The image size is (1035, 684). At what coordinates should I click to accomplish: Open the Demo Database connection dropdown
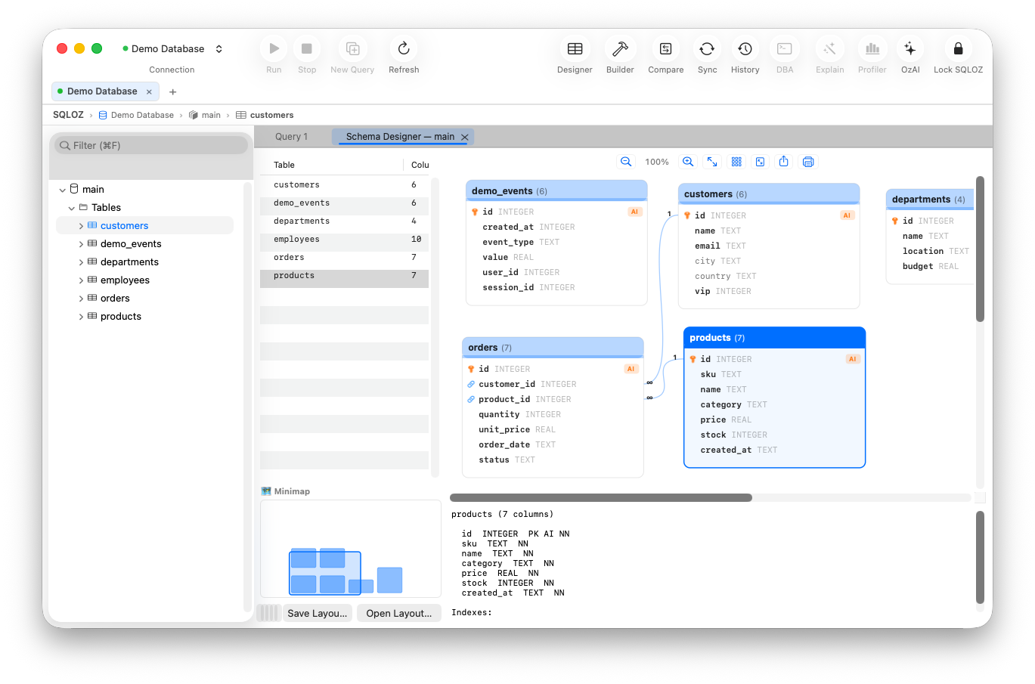coord(172,48)
